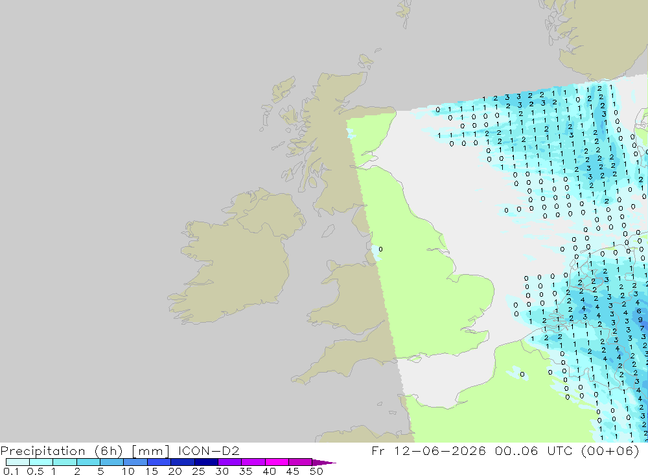Click the 30–35 mm purple legend swatch
Screen dimensions: 648x475
pos(229,462)
